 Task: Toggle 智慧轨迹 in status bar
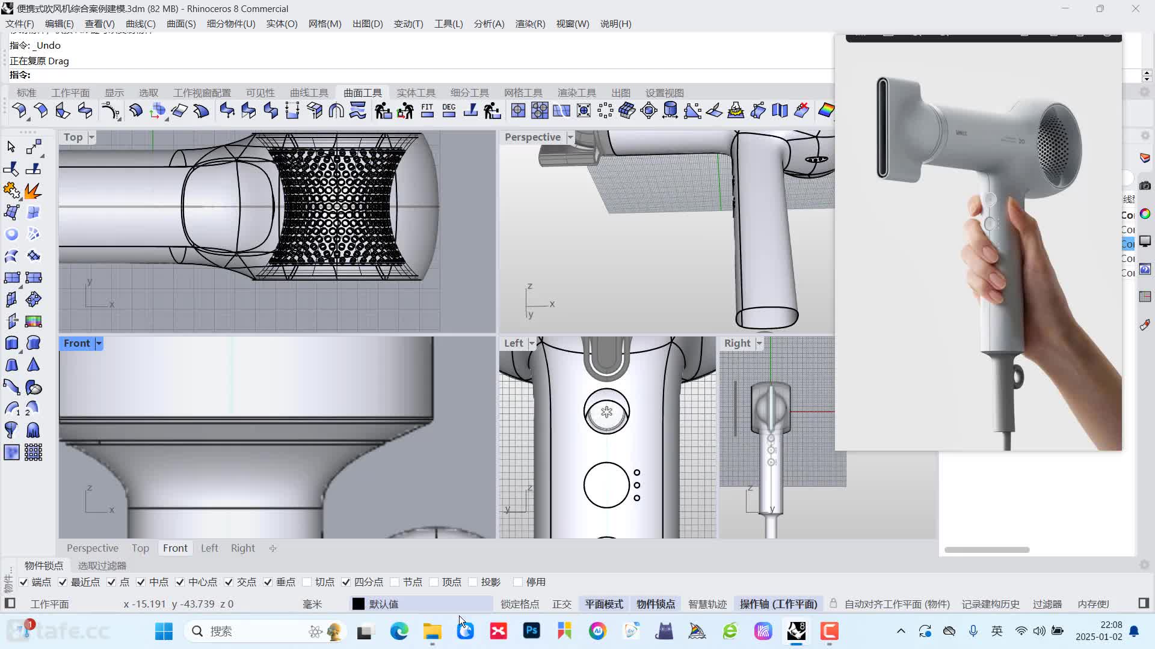(x=707, y=604)
